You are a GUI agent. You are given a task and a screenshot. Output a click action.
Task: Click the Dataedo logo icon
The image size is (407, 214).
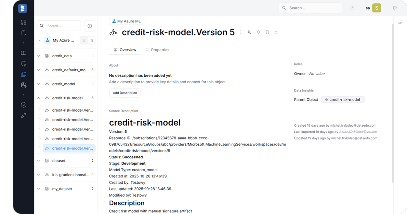[x=23, y=9]
